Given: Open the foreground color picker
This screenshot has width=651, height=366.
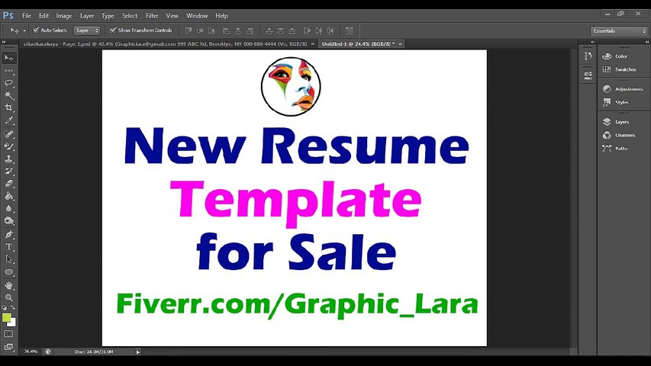Looking at the screenshot, I should (x=6, y=318).
